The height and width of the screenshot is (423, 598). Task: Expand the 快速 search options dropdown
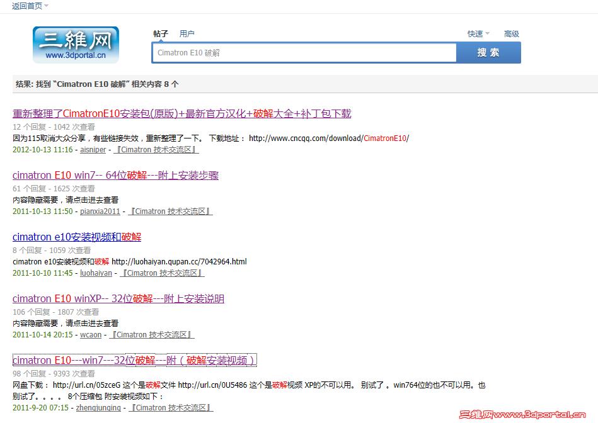(x=478, y=33)
